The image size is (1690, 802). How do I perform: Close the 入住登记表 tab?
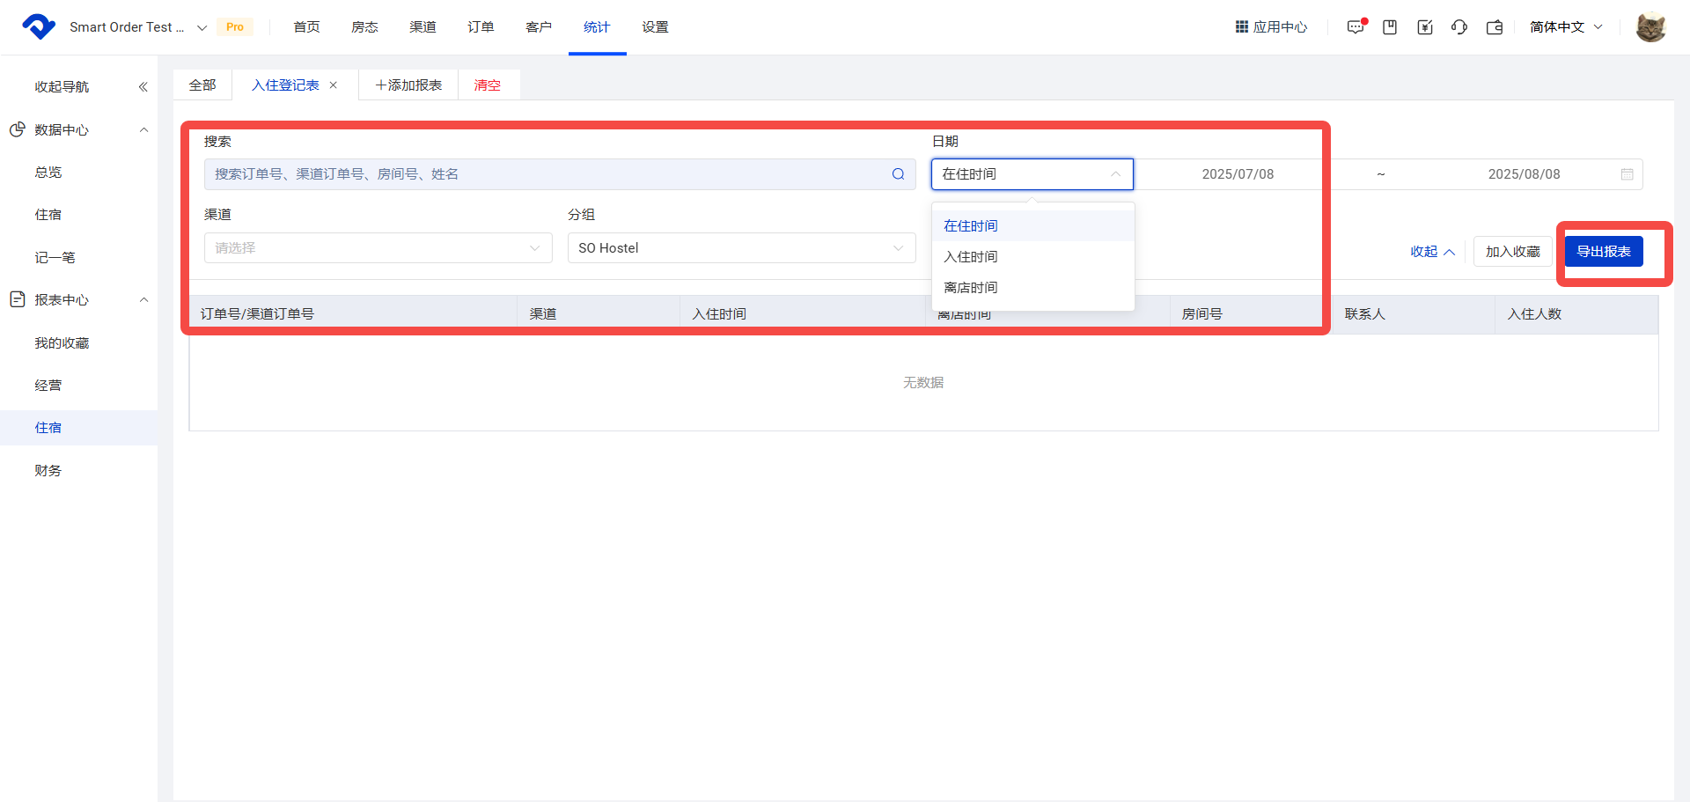point(334,85)
